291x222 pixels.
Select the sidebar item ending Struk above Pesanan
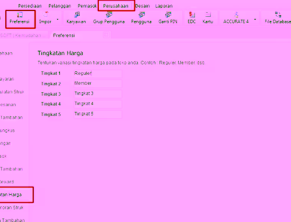[12, 92]
